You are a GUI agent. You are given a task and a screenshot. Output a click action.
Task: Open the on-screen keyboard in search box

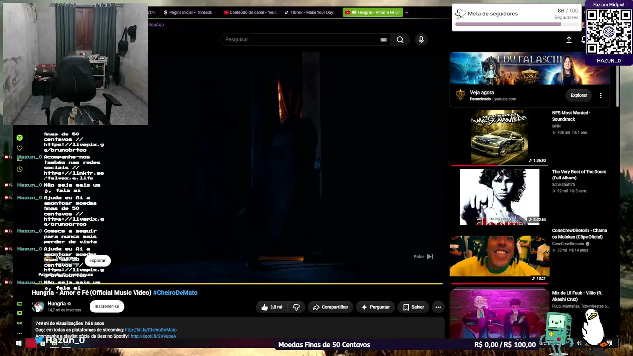383,40
